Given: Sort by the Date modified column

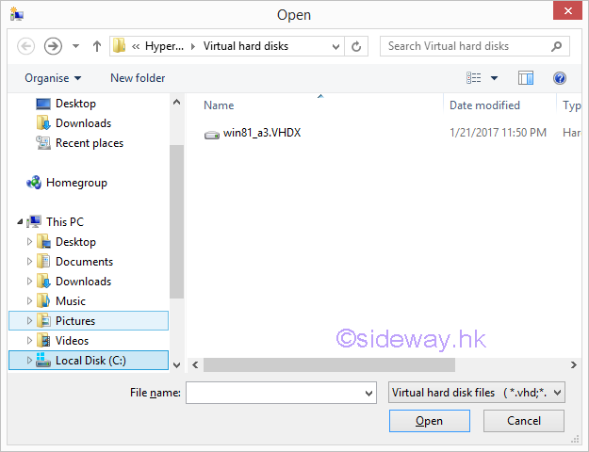Looking at the screenshot, I should tap(484, 105).
